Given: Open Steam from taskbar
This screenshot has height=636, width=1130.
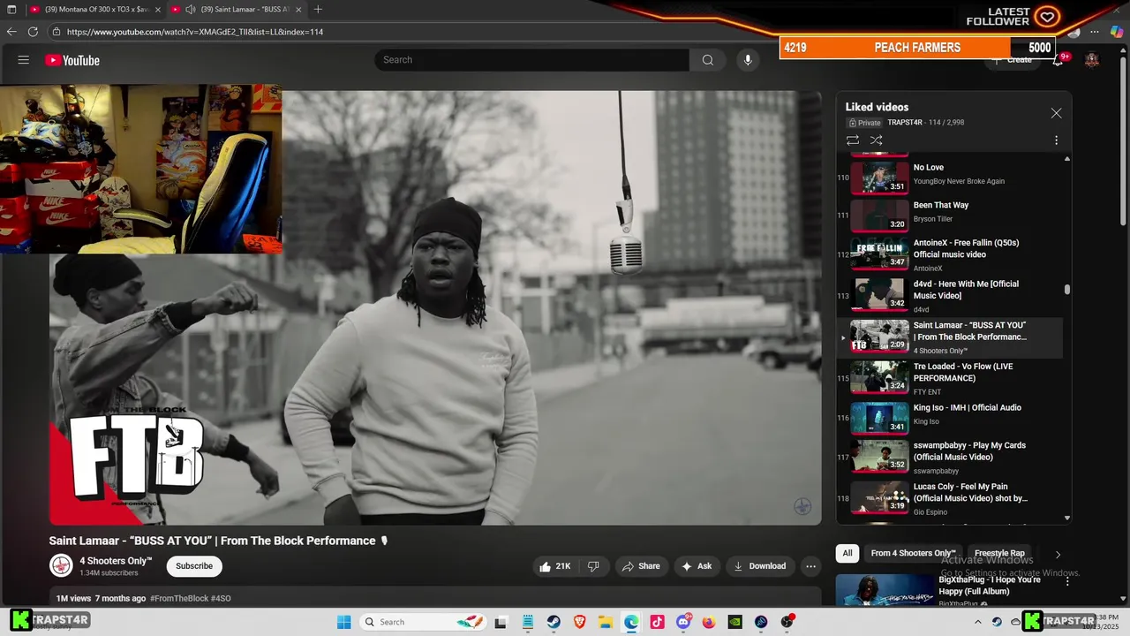Looking at the screenshot, I should (554, 622).
